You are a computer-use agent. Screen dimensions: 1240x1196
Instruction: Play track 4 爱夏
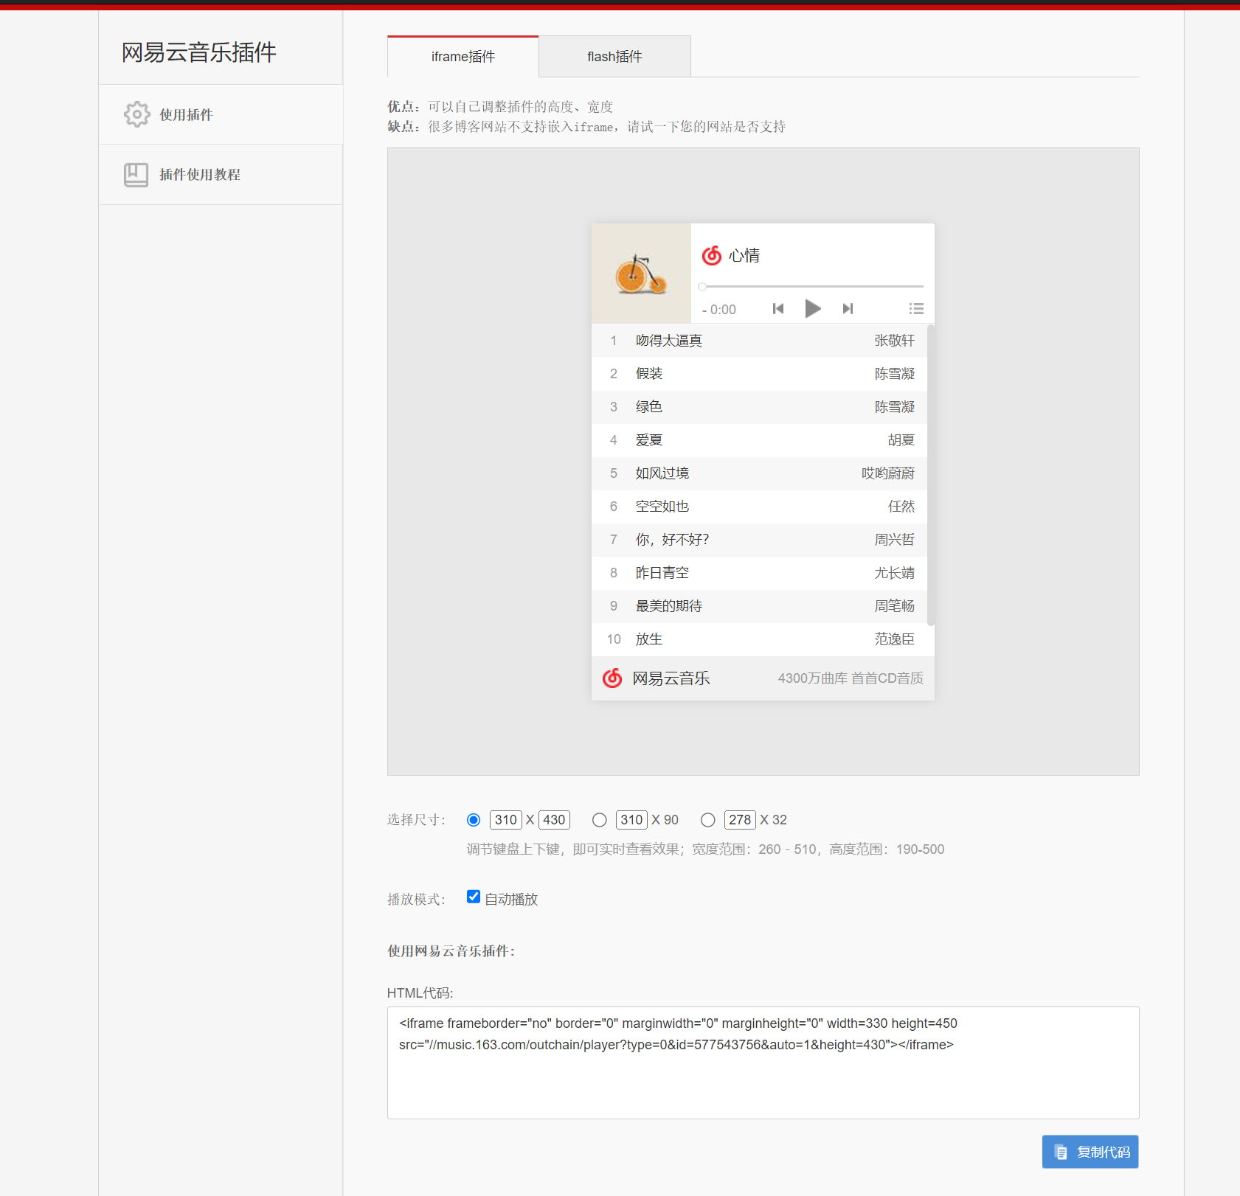click(759, 440)
